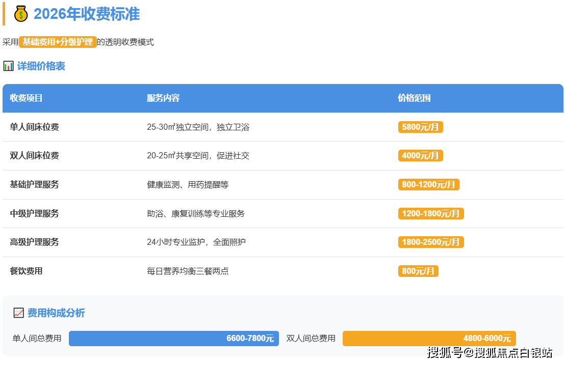Click the 收费项目 column header
Viewport: 565px width, 365px height.
click(x=27, y=98)
